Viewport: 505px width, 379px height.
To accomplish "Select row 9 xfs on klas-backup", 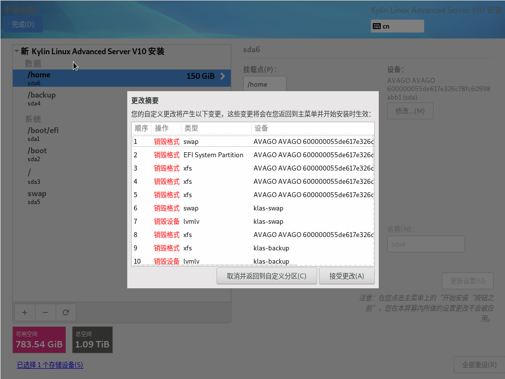I will pos(253,248).
